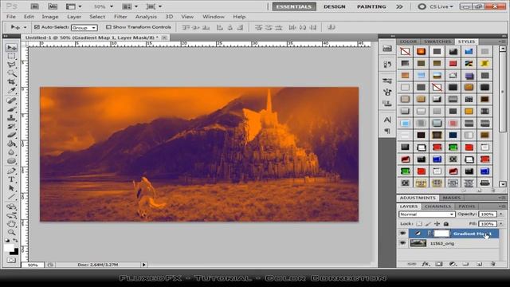Select the Clone Stamp tool

click(x=12, y=118)
